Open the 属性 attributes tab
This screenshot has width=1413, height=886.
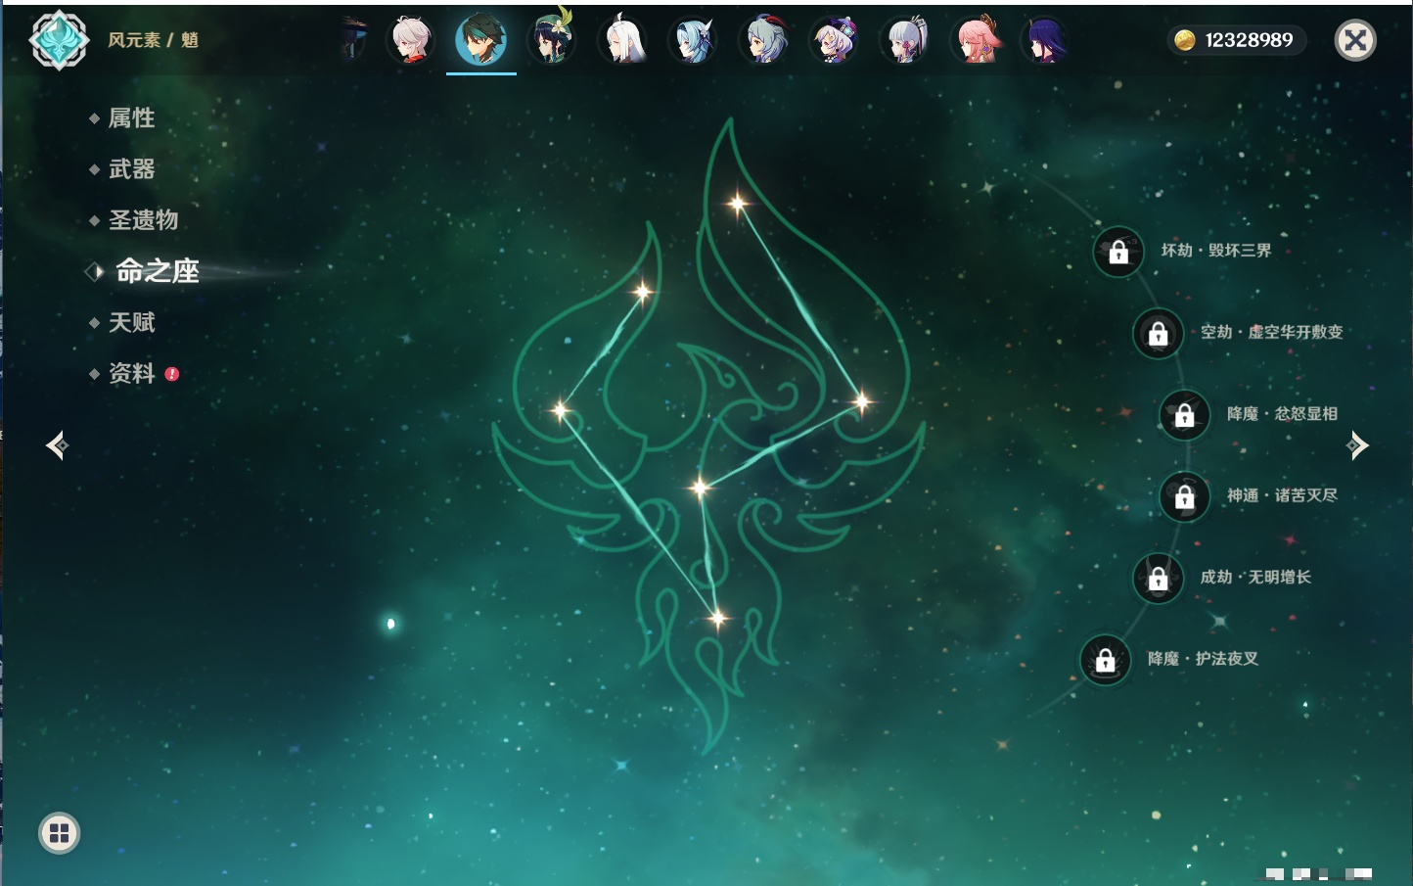(x=131, y=118)
